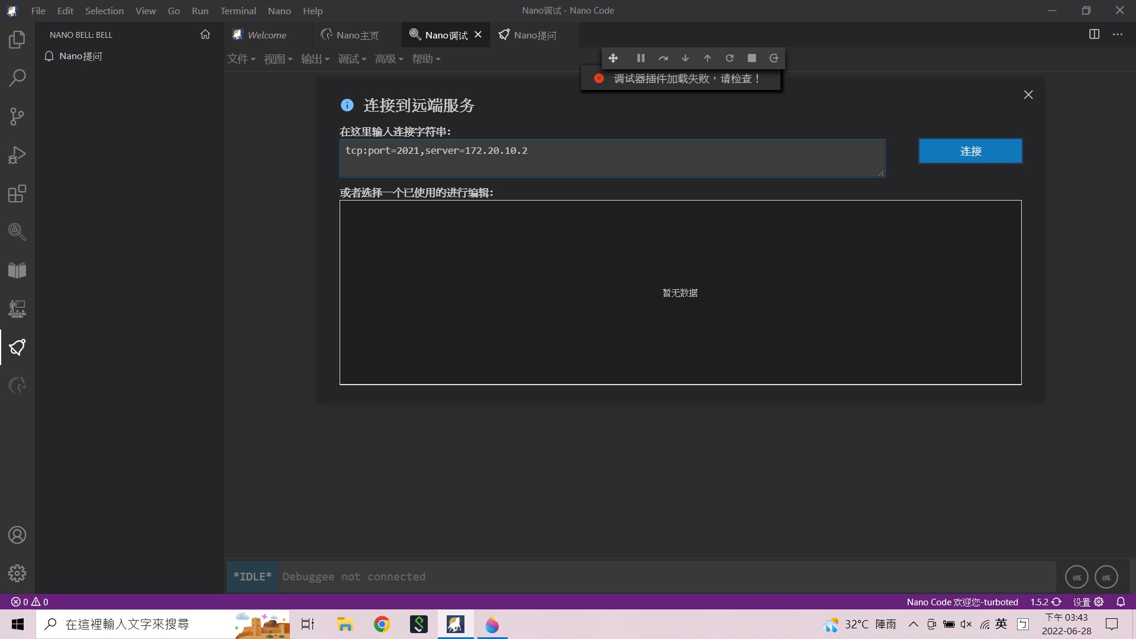Viewport: 1136px width, 639px height.
Task: Focus the connection string input field
Action: [x=612, y=158]
